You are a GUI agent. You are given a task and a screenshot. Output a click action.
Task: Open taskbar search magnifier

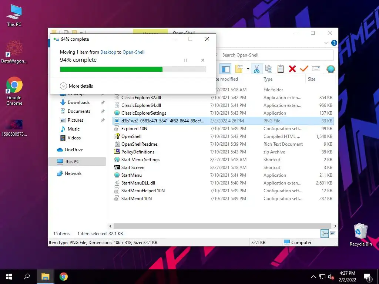pyautogui.click(x=27, y=277)
